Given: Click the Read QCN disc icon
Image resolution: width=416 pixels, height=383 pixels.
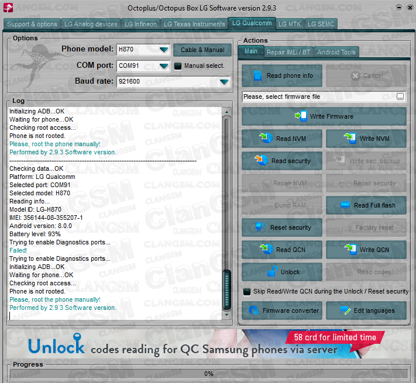Looking at the screenshot, I should pos(266,249).
